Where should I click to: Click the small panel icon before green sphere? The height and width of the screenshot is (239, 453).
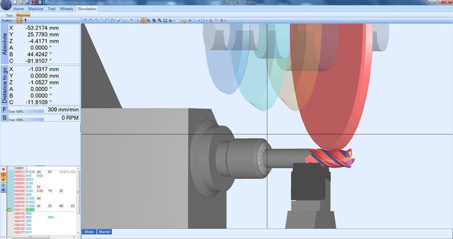coord(178,20)
